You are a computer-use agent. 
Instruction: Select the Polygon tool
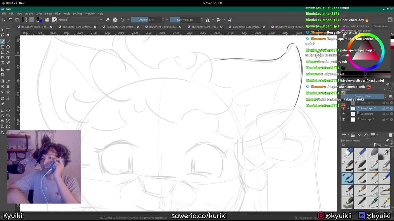coord(3,52)
